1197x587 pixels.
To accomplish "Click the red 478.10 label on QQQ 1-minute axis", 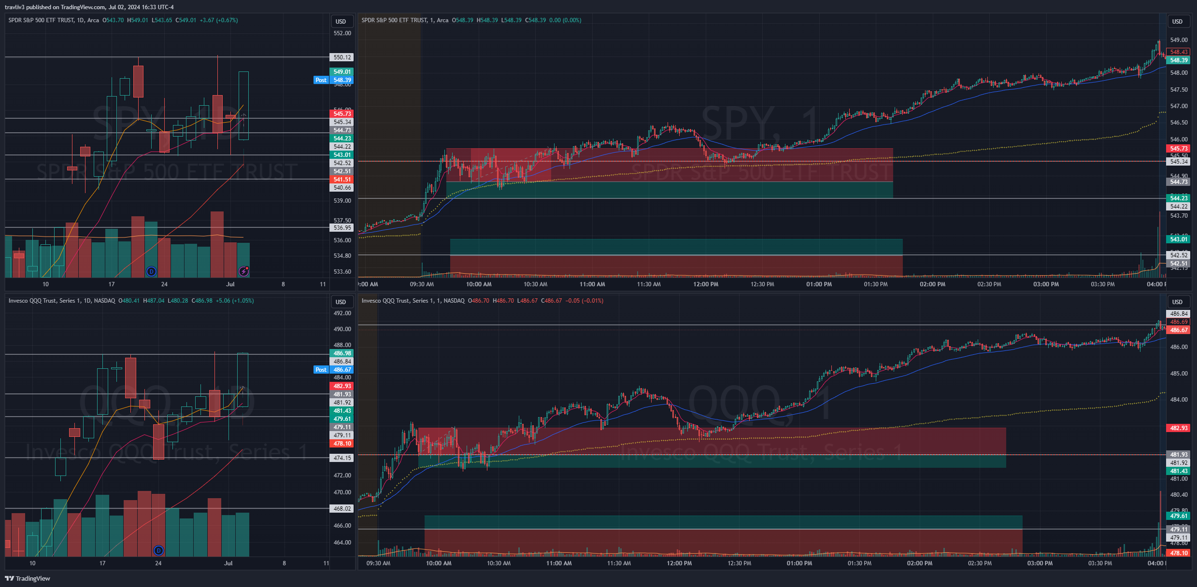I will tap(1179, 553).
